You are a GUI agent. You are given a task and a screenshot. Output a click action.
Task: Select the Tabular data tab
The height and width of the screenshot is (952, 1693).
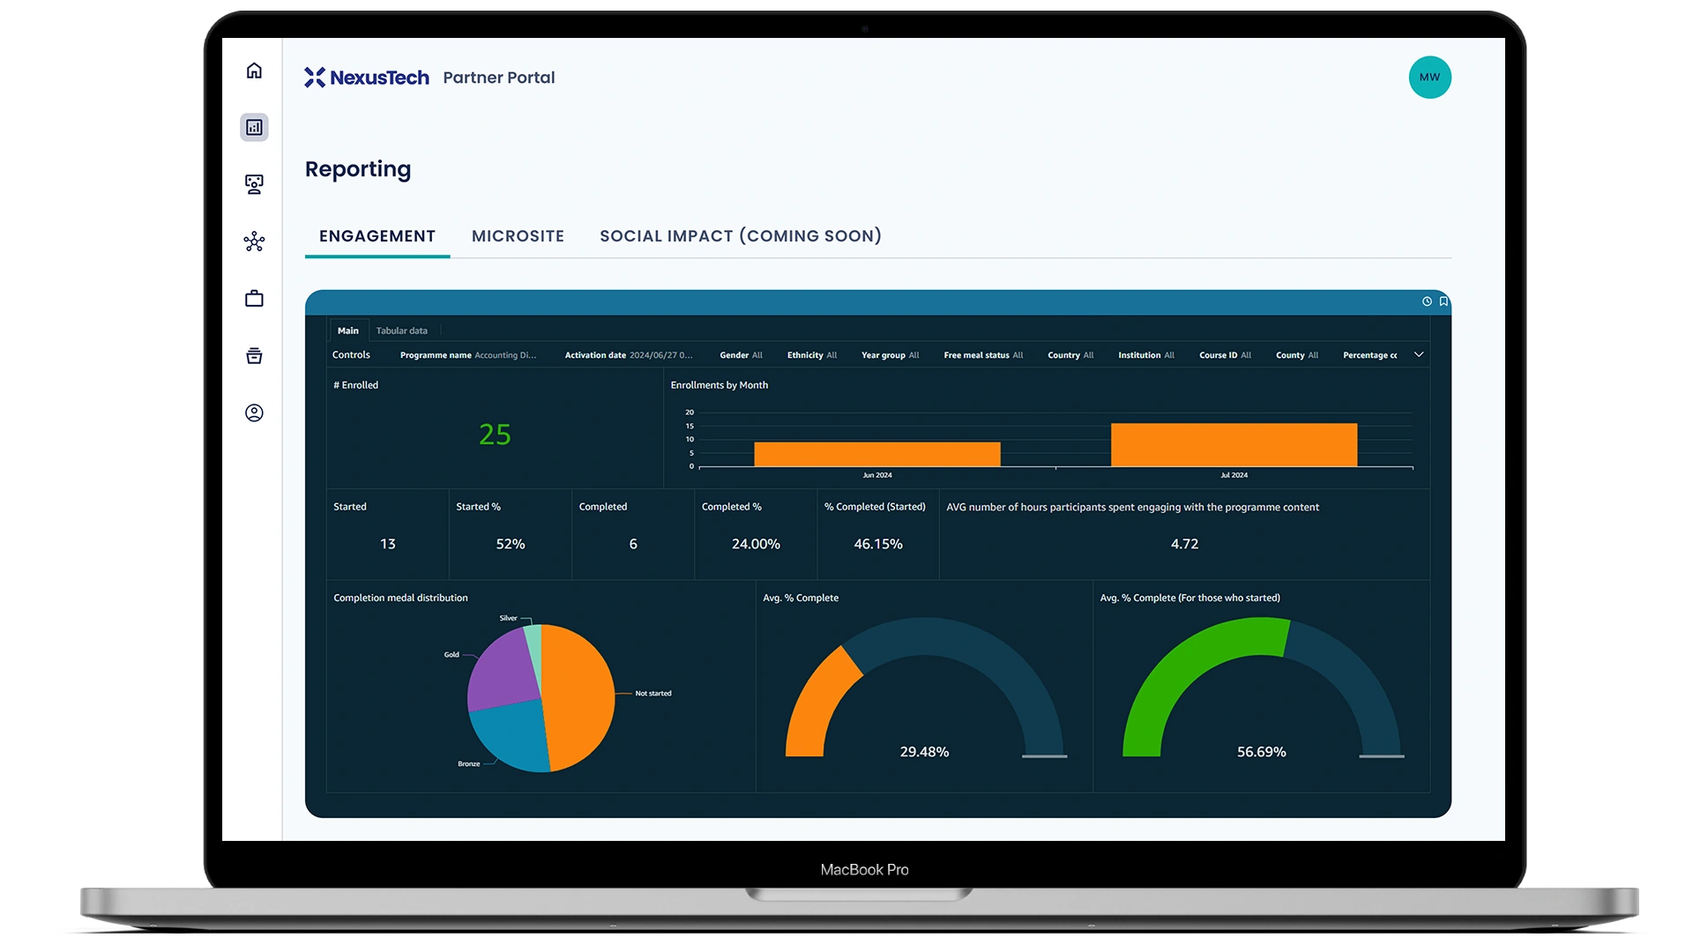(401, 331)
